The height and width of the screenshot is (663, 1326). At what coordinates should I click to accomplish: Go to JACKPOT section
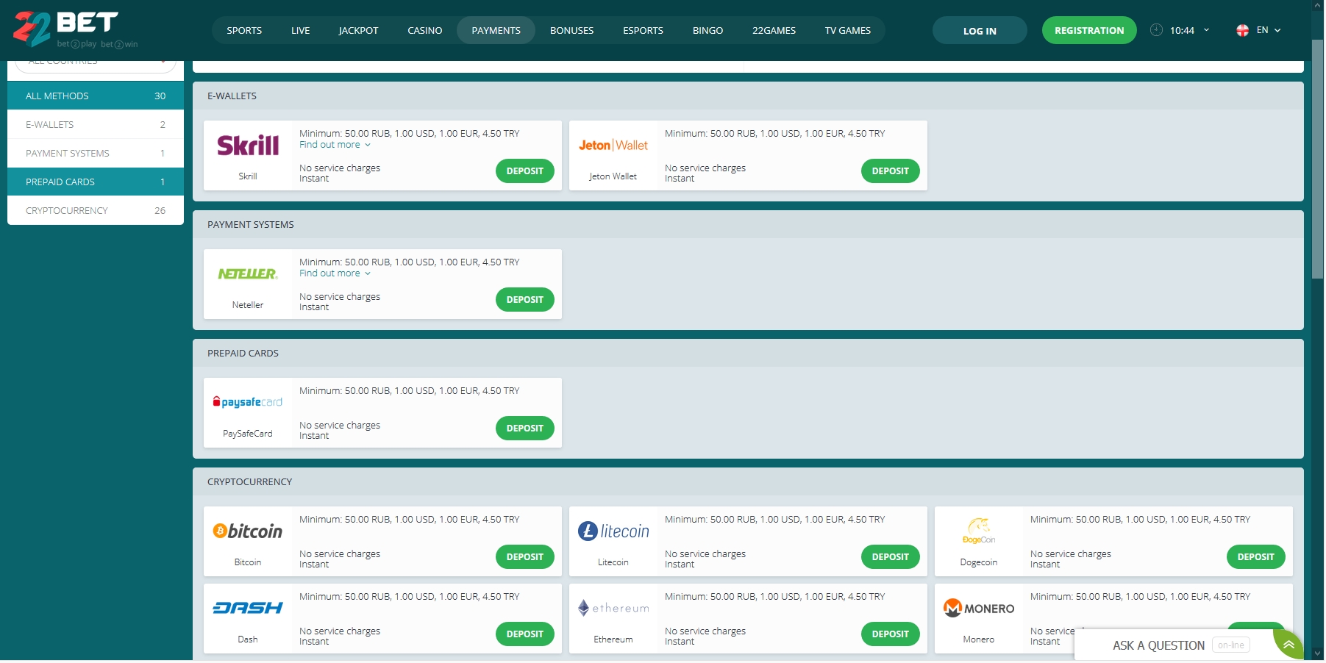click(x=358, y=30)
